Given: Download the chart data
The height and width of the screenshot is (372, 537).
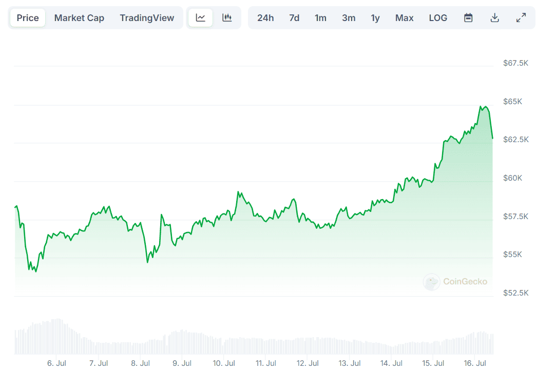Looking at the screenshot, I should 494,18.
